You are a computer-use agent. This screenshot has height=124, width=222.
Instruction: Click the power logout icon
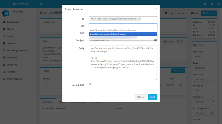(x=219, y=4)
